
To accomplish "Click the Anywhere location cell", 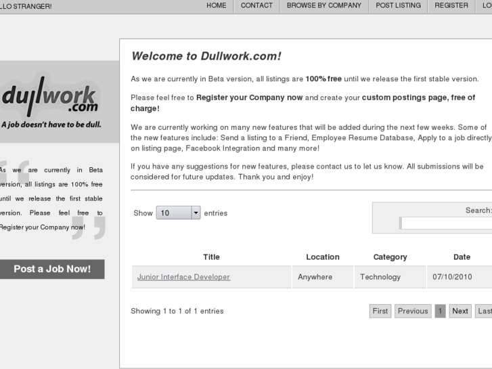I will (323, 277).
